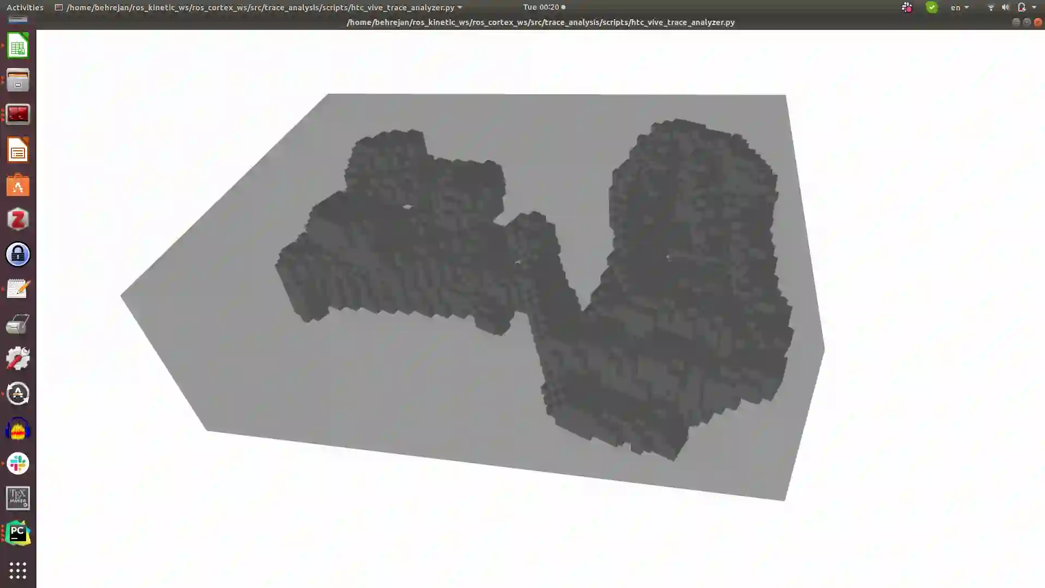
Task: Launch the Files manager dock icon
Action: pos(17,80)
